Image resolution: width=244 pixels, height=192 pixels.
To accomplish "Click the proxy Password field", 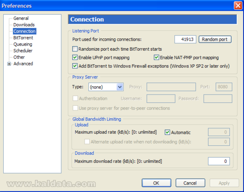I will click(x=218, y=99).
